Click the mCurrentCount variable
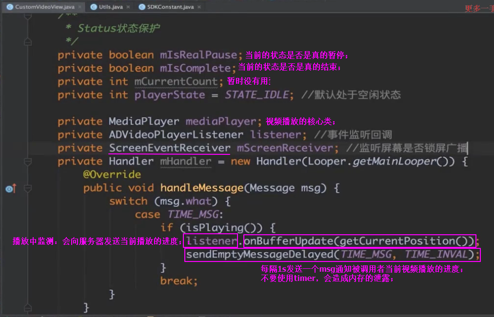The image size is (494, 317). click(176, 81)
